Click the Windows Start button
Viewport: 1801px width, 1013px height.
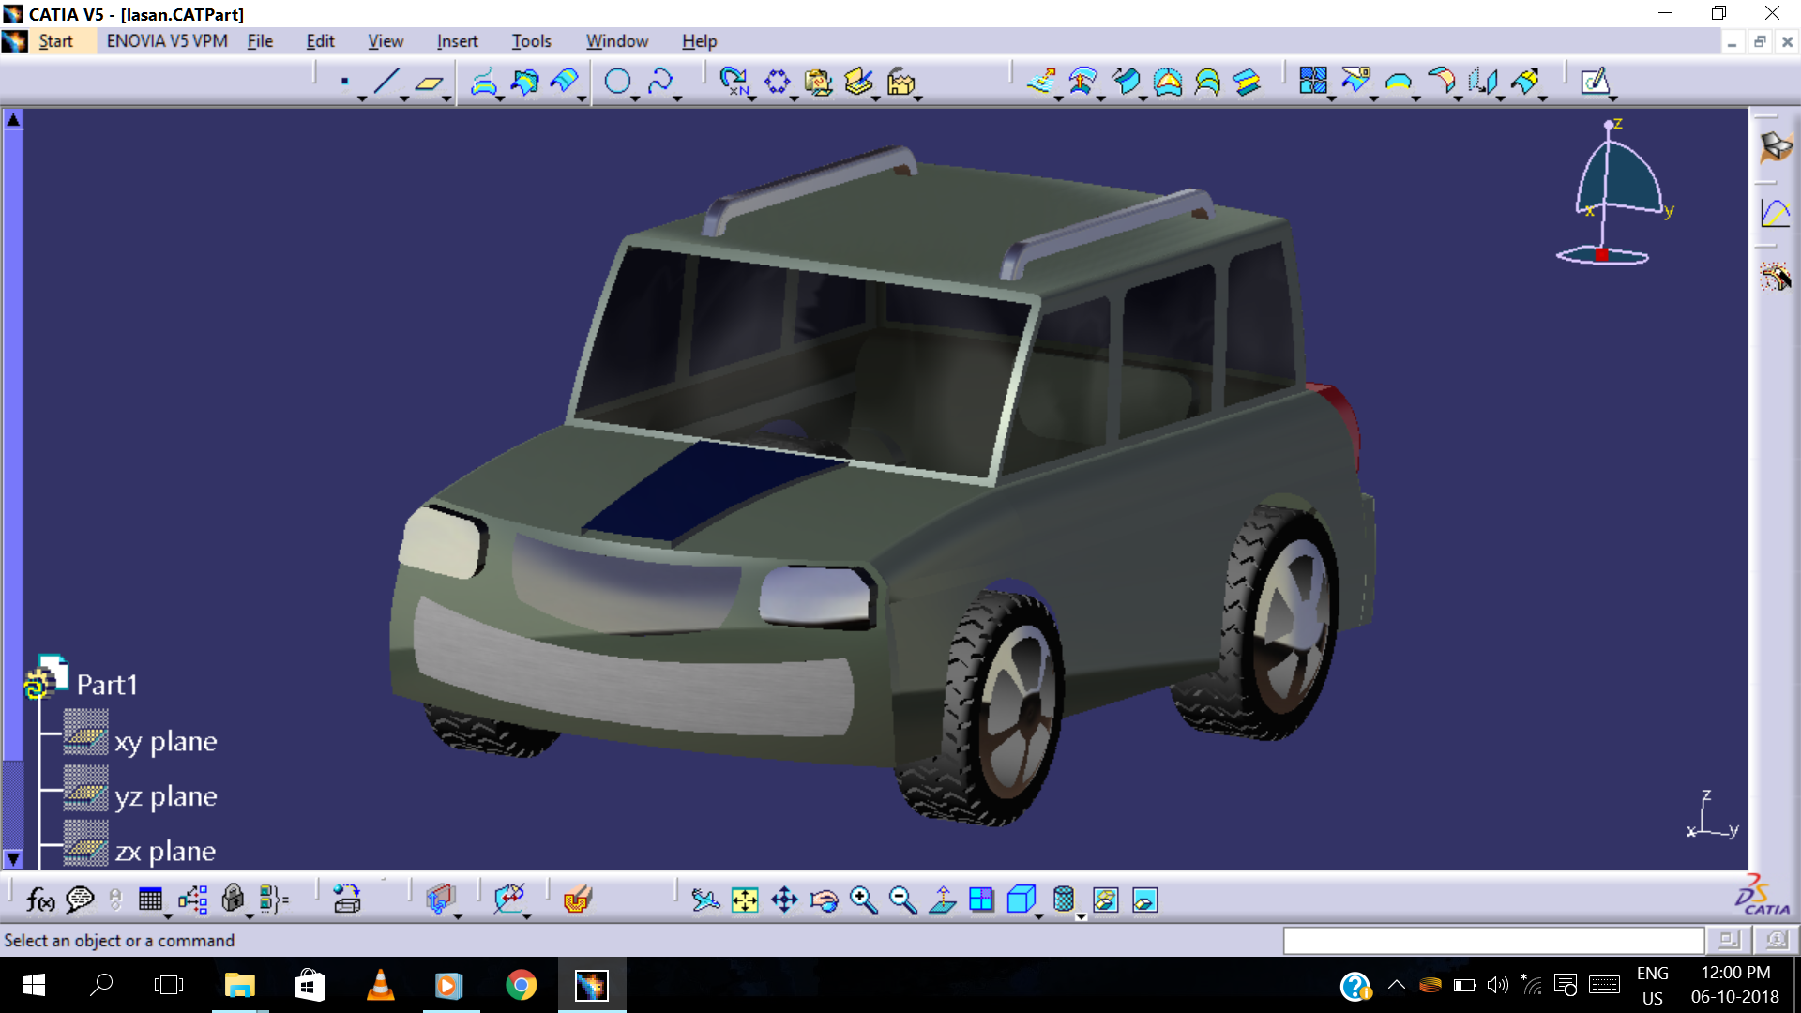coord(33,985)
